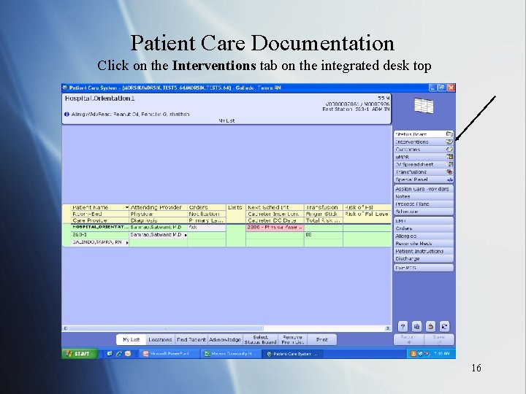Select the My List tab
This screenshot has width=526, height=394.
click(x=131, y=340)
